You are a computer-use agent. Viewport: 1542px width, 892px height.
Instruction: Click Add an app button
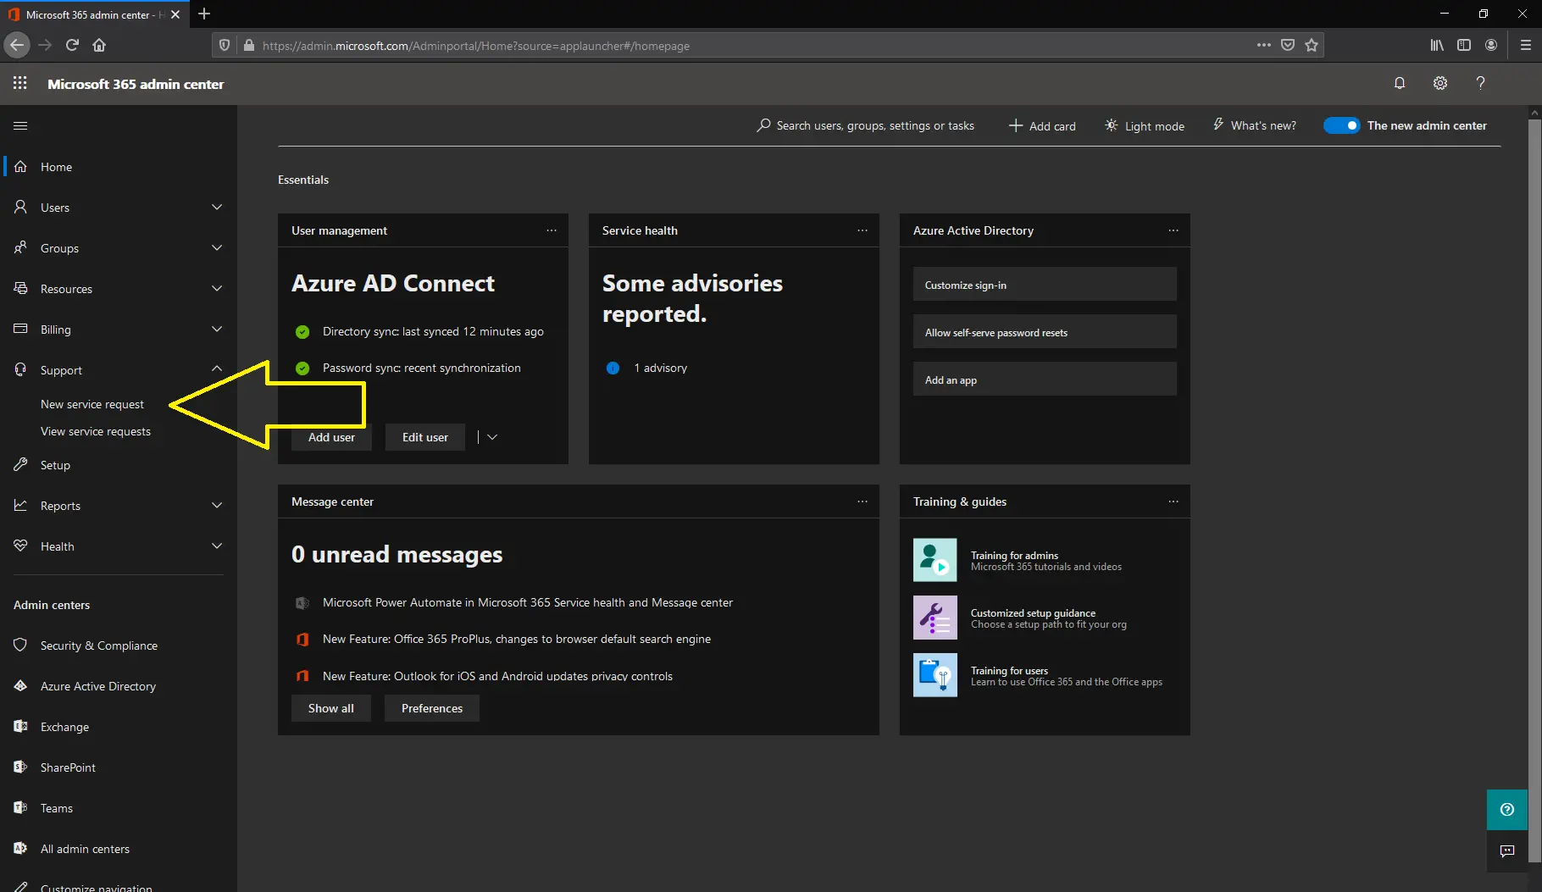pyautogui.click(x=1045, y=380)
